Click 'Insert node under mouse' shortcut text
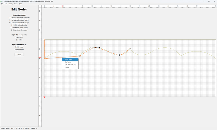Screen dimensions: 217x130 click(19, 28)
